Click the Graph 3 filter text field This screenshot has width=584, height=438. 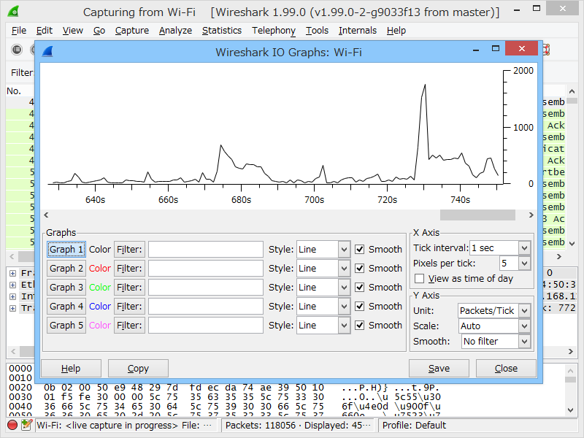pyautogui.click(x=206, y=287)
